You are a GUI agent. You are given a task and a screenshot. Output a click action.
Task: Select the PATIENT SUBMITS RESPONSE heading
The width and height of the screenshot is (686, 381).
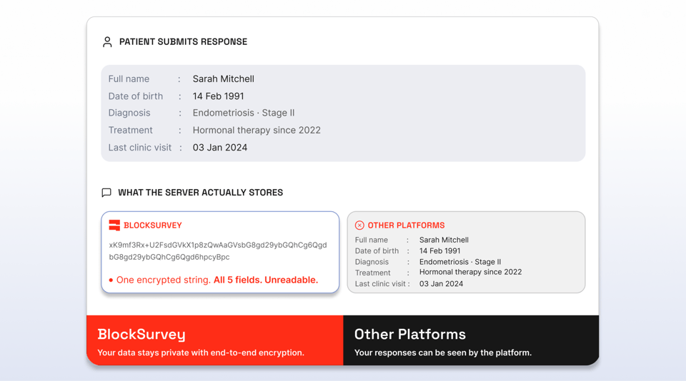[x=184, y=42]
